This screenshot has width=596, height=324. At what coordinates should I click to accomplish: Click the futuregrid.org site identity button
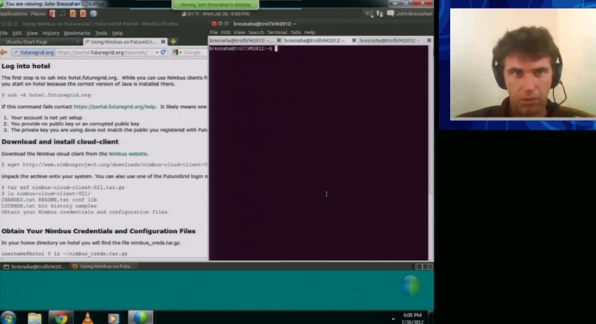(33, 53)
